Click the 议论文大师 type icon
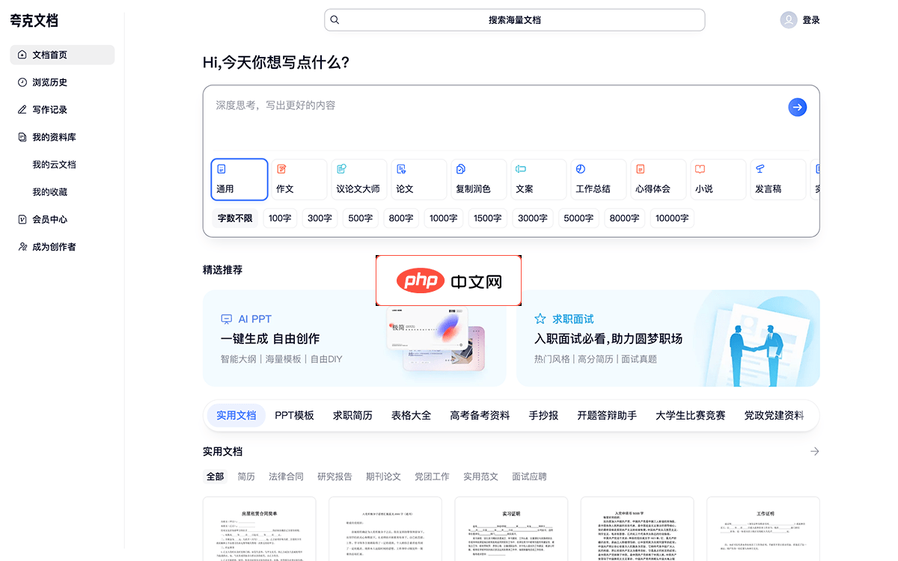Image resolution: width=898 pixels, height=561 pixels. pos(341,169)
